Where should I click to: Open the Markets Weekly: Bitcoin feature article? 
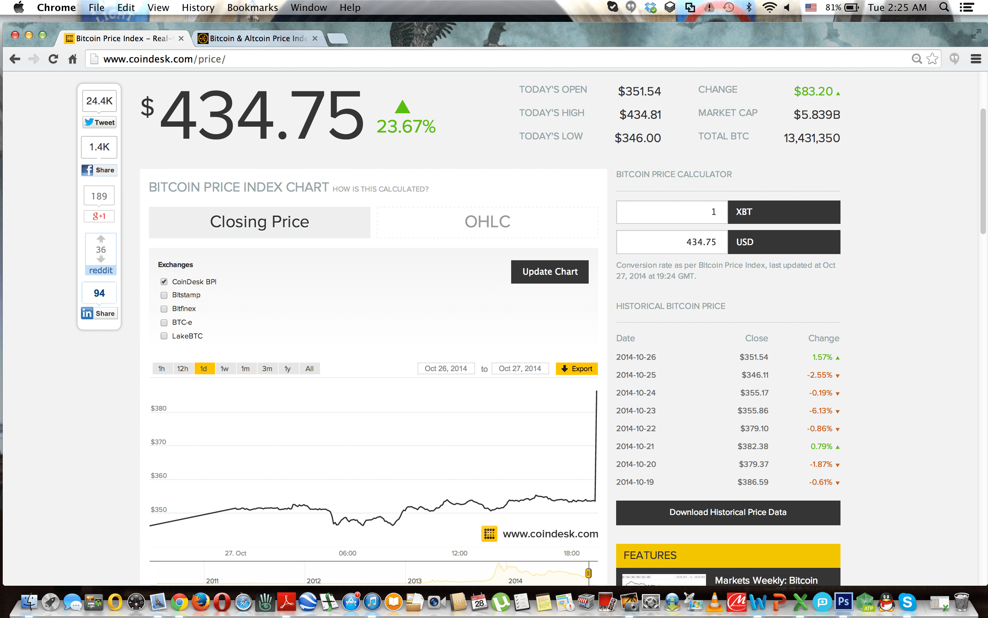[x=766, y=580]
